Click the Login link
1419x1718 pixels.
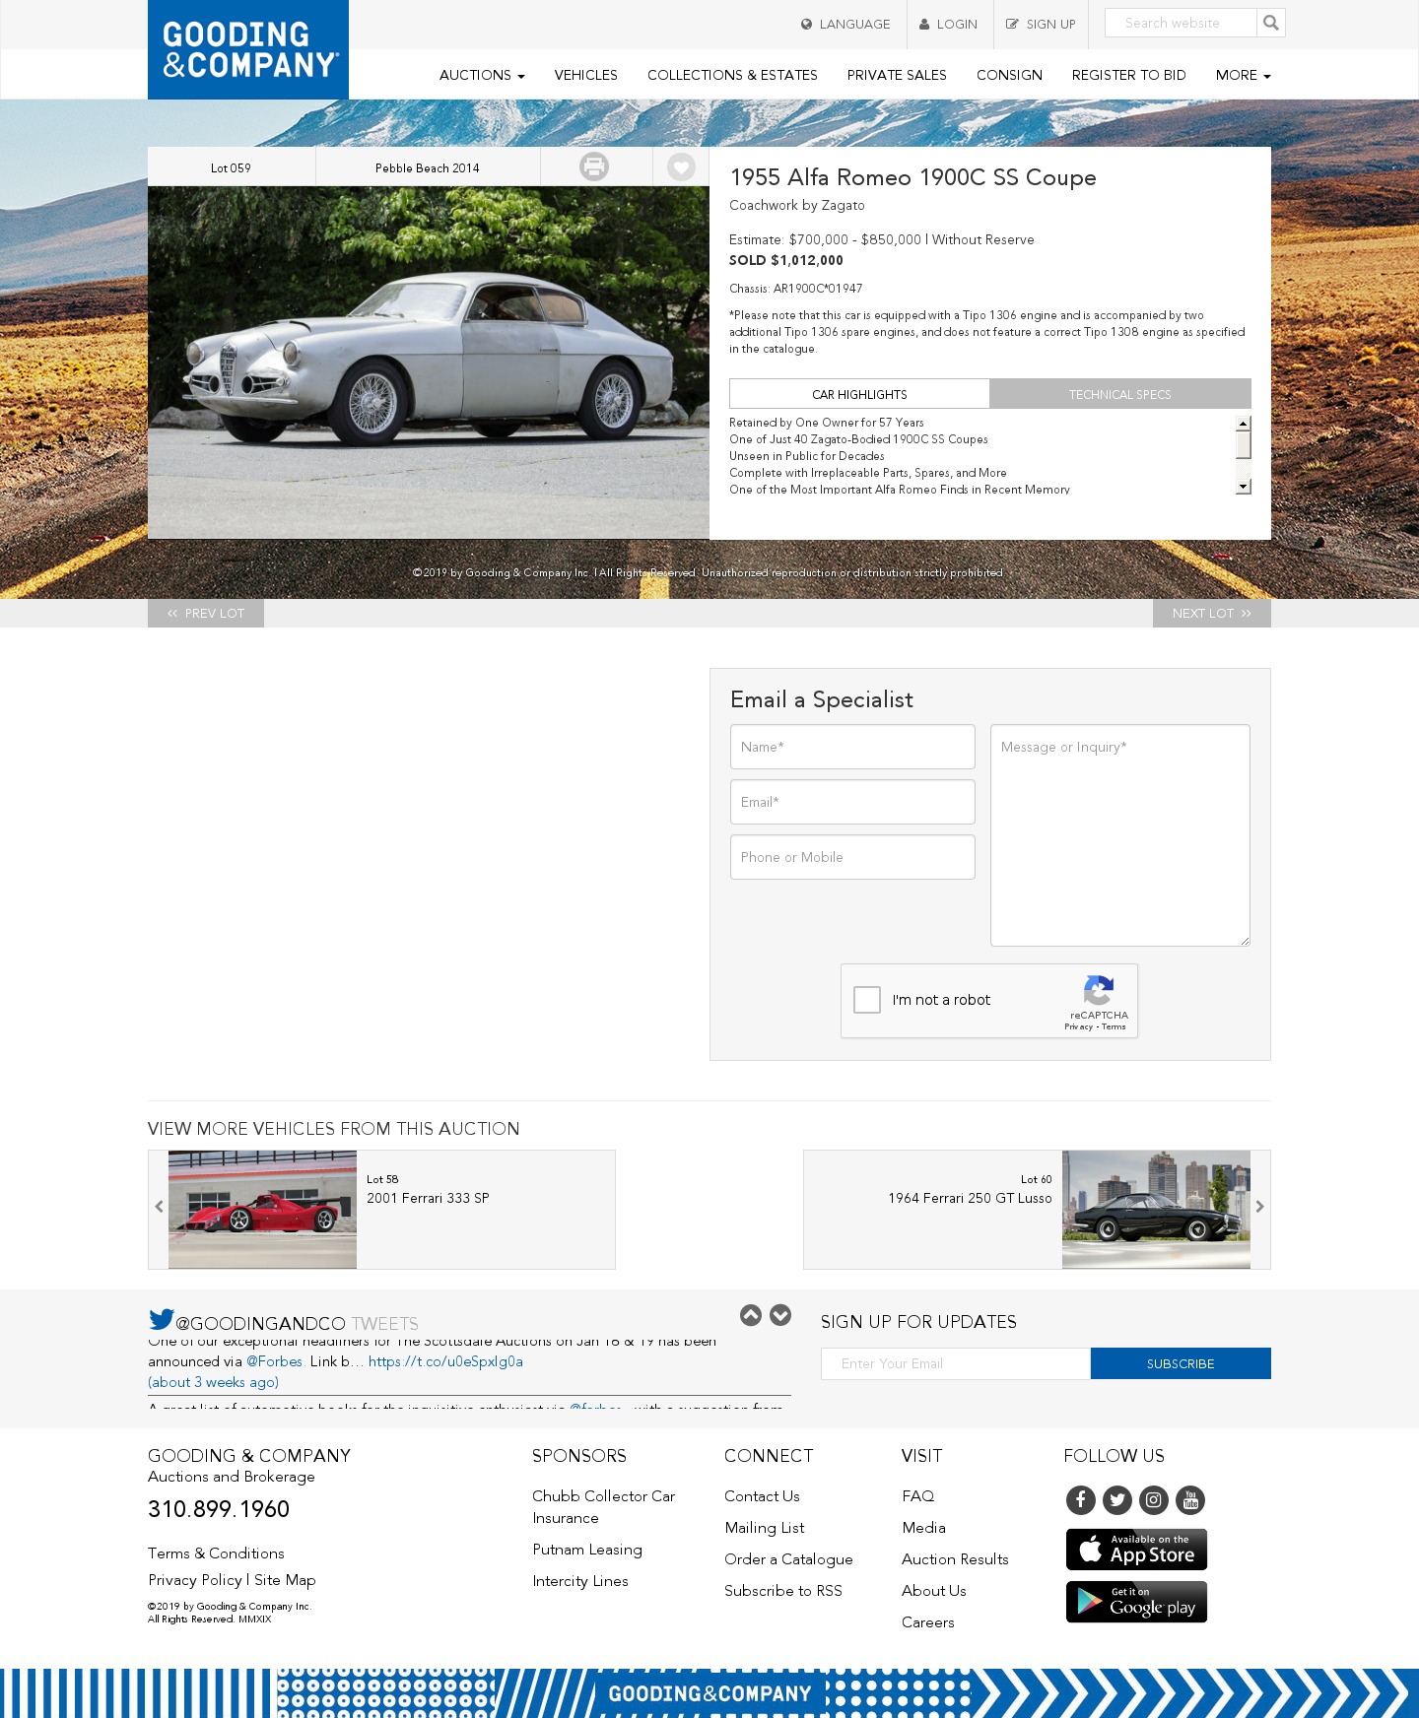(x=948, y=25)
